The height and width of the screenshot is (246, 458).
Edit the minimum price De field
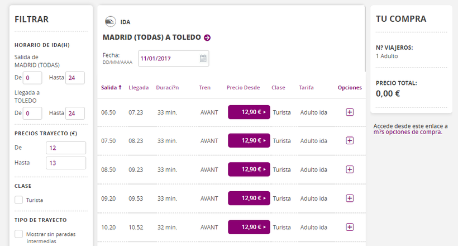pyautogui.click(x=65, y=148)
